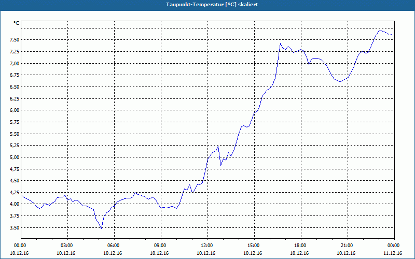
Task: Select the 10.12.16 date under 06:00
Action: click(x=113, y=253)
